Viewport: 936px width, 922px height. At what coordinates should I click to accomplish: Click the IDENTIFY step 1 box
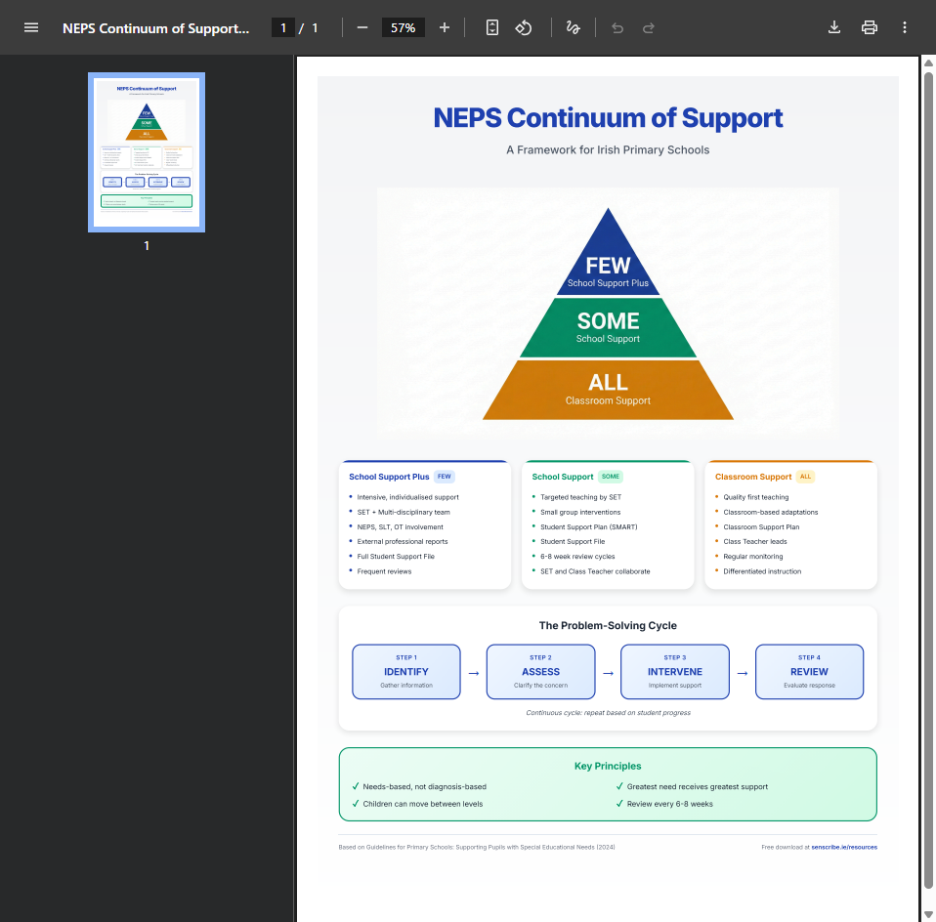pyautogui.click(x=405, y=672)
